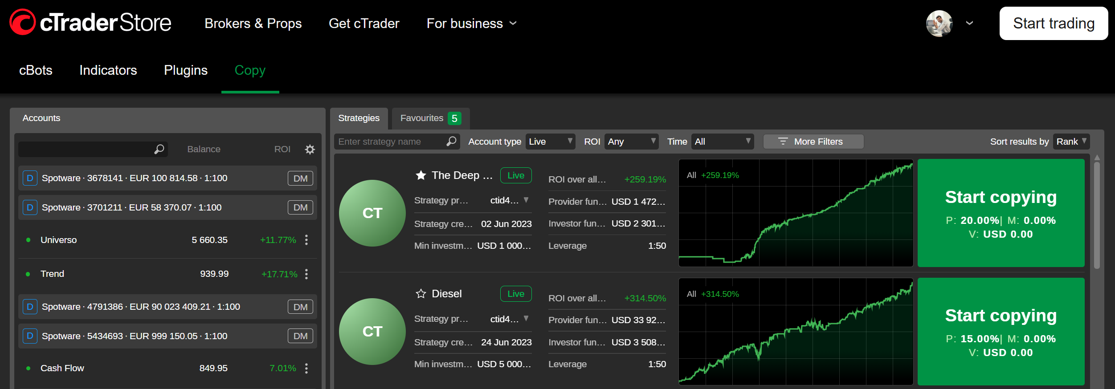This screenshot has height=389, width=1115.
Task: Open the ROI Any dropdown
Action: click(x=631, y=142)
